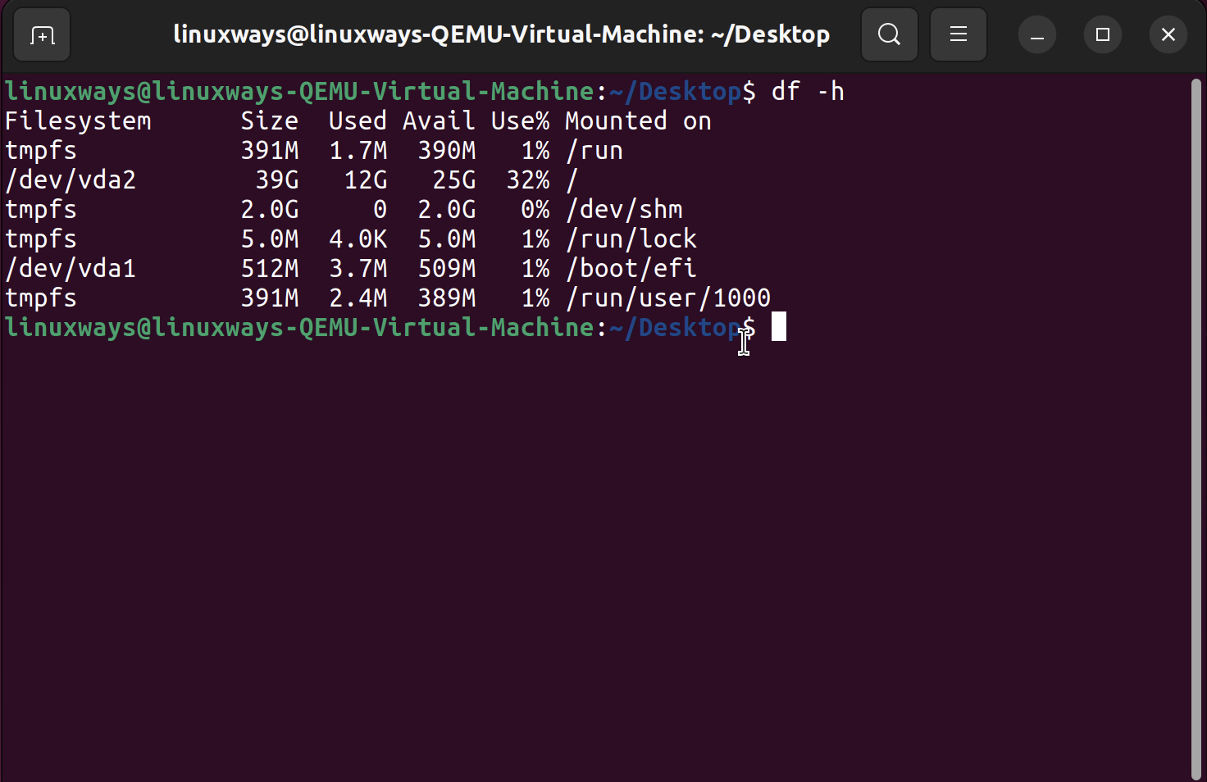Open the search function in the terminal
The height and width of the screenshot is (782, 1207).
tap(890, 34)
